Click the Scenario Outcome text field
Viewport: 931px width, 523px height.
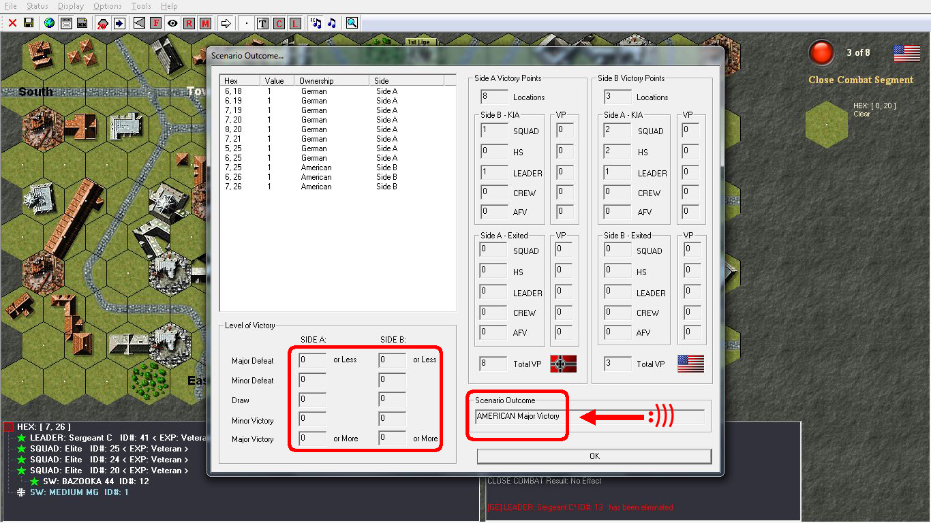pyautogui.click(x=590, y=417)
